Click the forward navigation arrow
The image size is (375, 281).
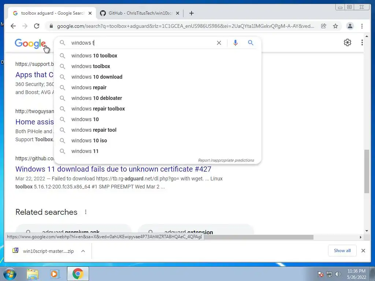click(25, 26)
